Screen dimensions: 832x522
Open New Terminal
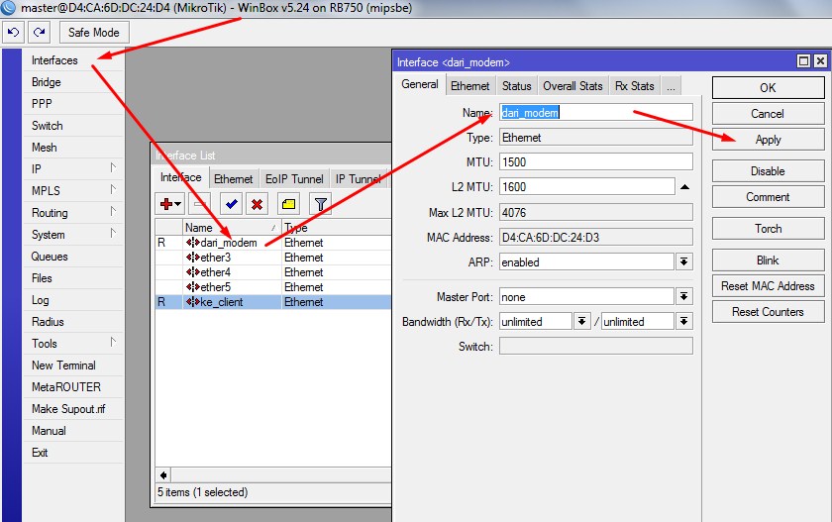click(73, 365)
